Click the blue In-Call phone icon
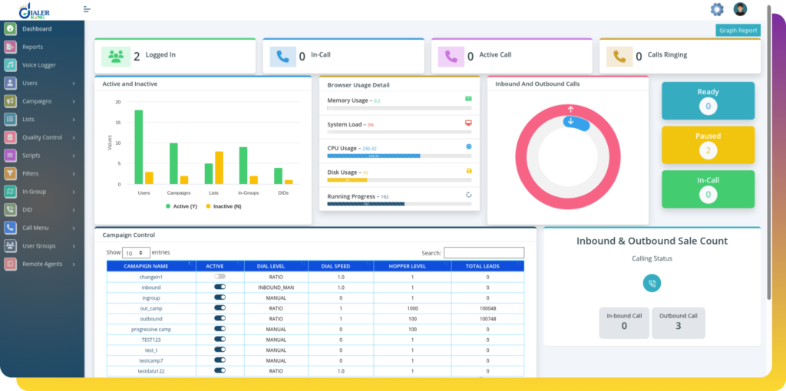This screenshot has width=786, height=391. (282, 57)
